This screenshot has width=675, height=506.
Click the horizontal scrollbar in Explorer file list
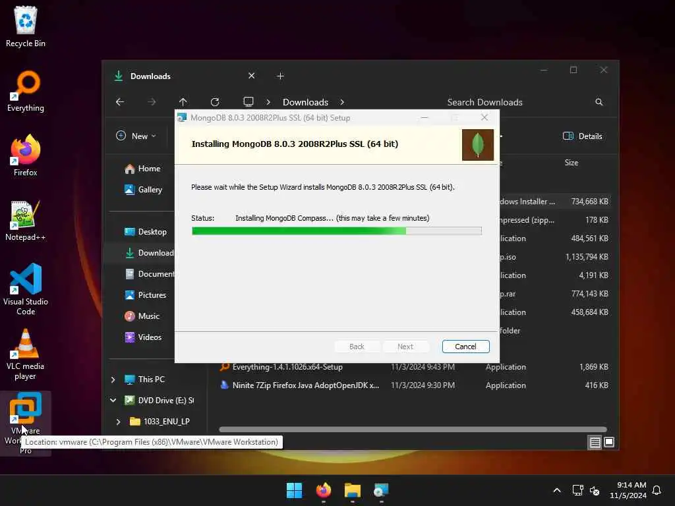pos(413,430)
